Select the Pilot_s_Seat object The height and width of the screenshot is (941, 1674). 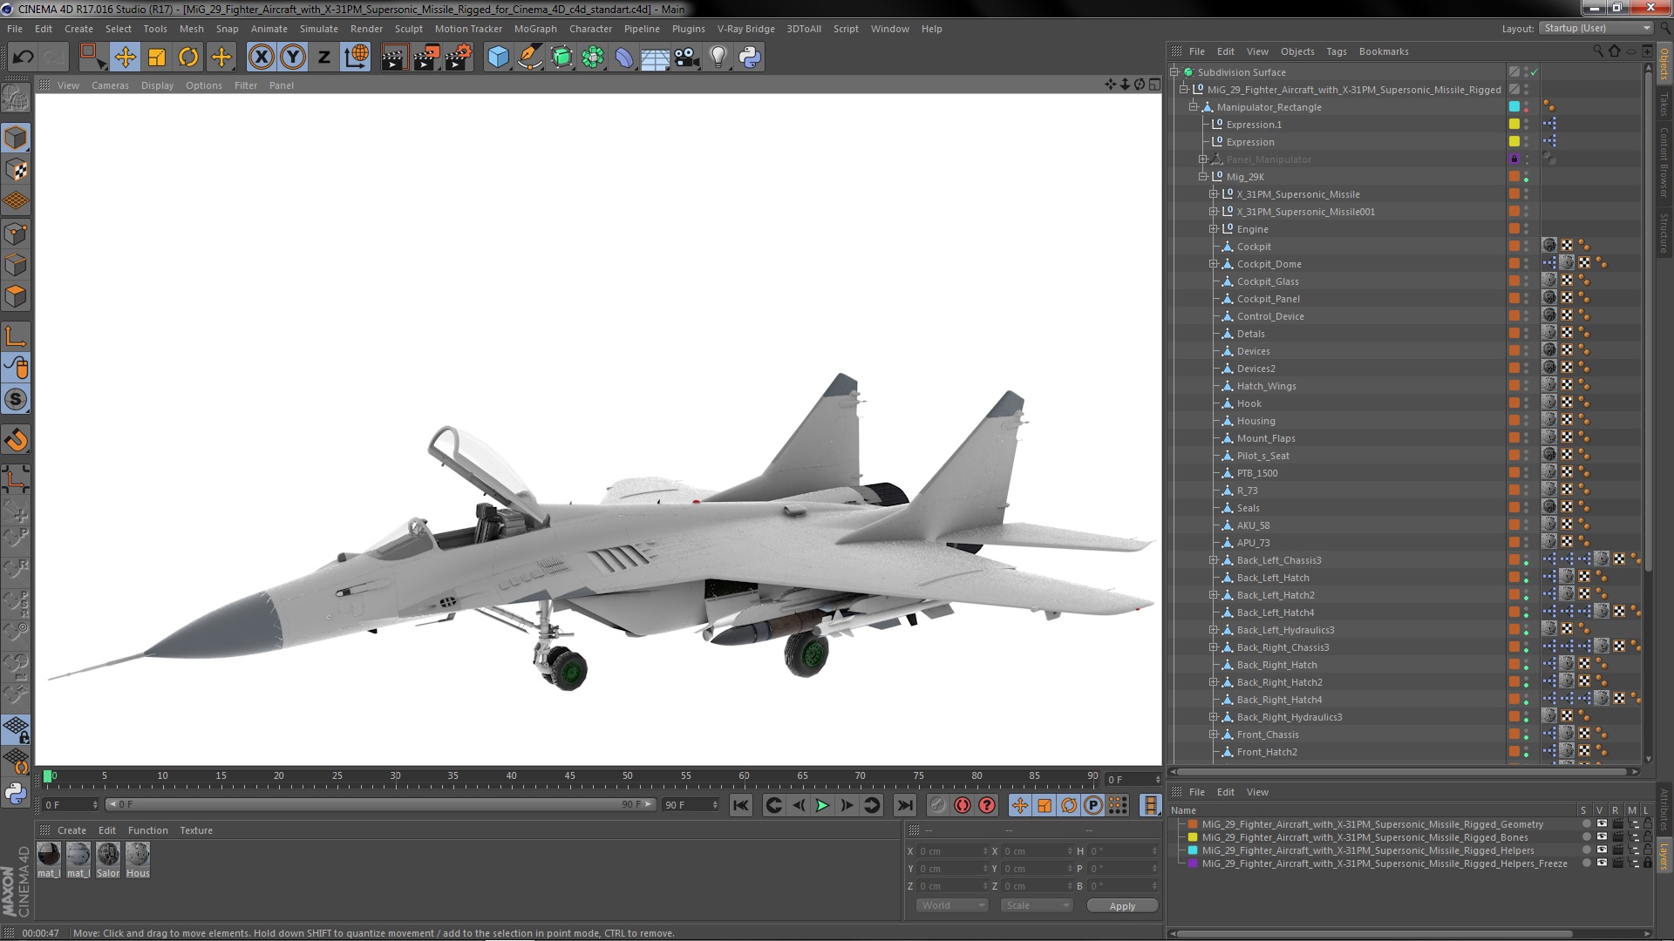point(1262,456)
